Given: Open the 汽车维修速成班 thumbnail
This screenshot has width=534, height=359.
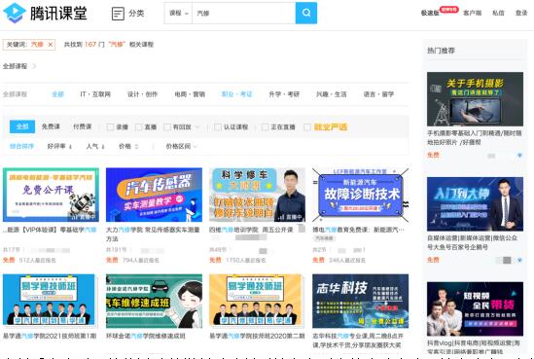Looking at the screenshot, I should [x=154, y=301].
